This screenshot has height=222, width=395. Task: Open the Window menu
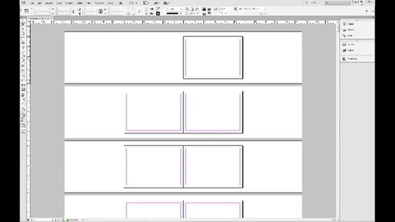[x=99, y=3]
